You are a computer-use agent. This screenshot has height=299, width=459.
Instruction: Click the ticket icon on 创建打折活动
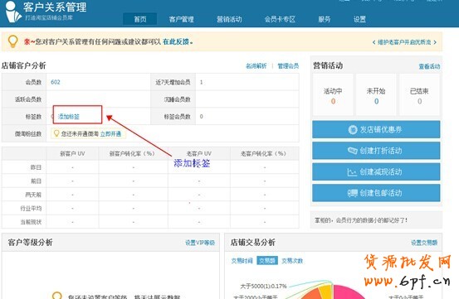tap(353, 151)
